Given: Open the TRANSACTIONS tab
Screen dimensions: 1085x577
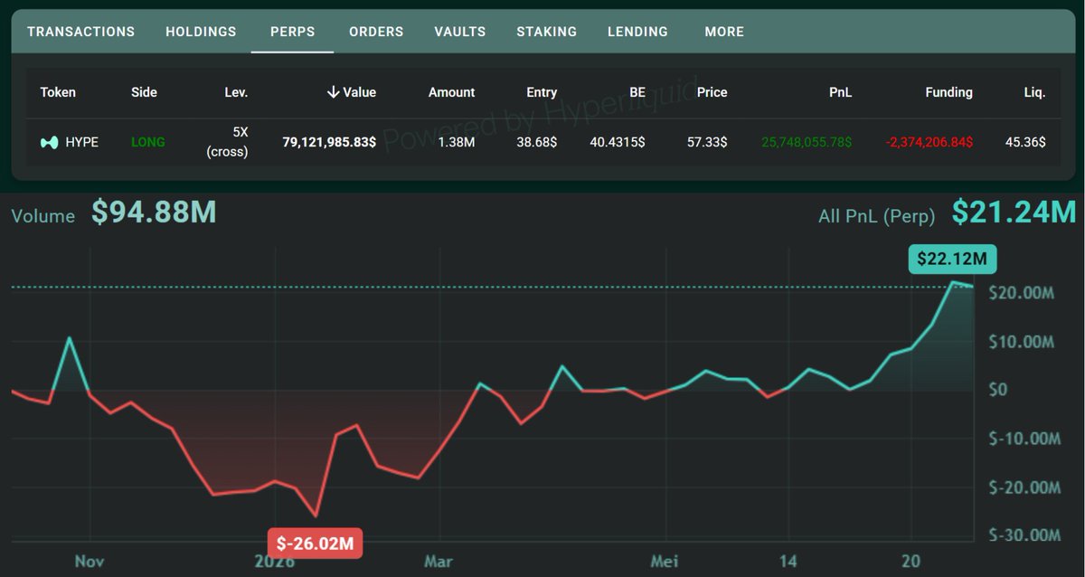Looking at the screenshot, I should pos(80,32).
